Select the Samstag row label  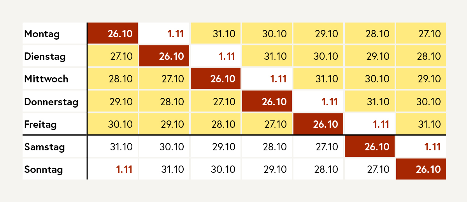44,147
